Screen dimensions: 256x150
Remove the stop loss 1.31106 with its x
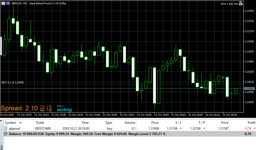point(181,128)
